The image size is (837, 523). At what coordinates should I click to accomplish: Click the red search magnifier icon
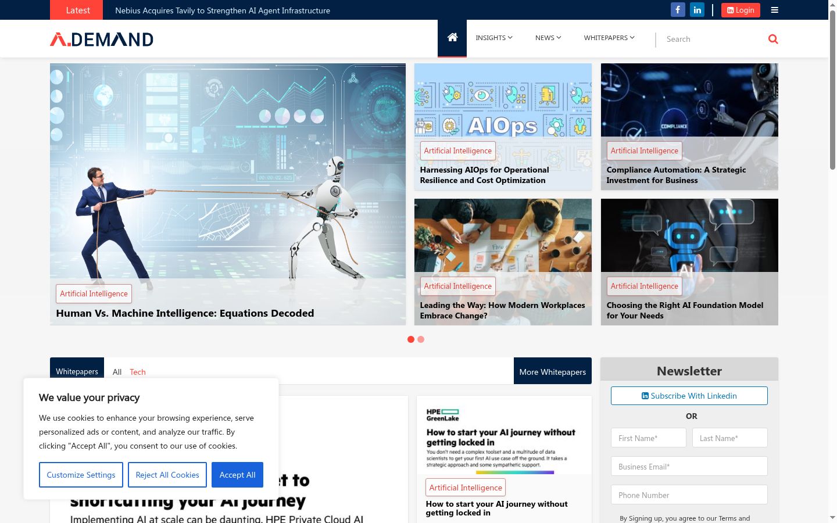pos(773,39)
